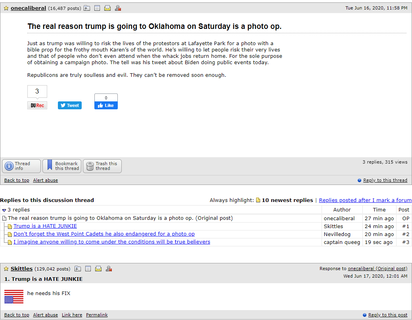View Skittles' profile card icon
The height and width of the screenshot is (320, 412).
[77, 269]
